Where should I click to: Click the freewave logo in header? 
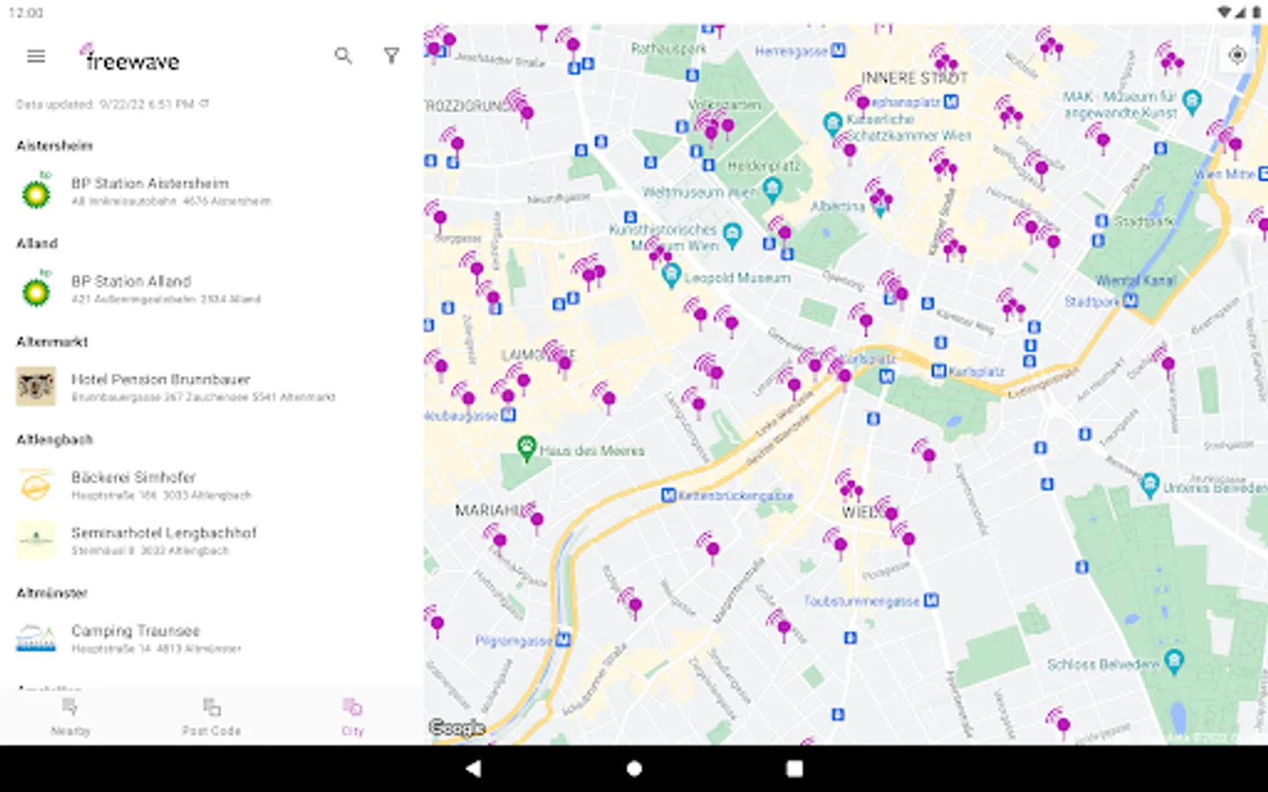point(130,58)
